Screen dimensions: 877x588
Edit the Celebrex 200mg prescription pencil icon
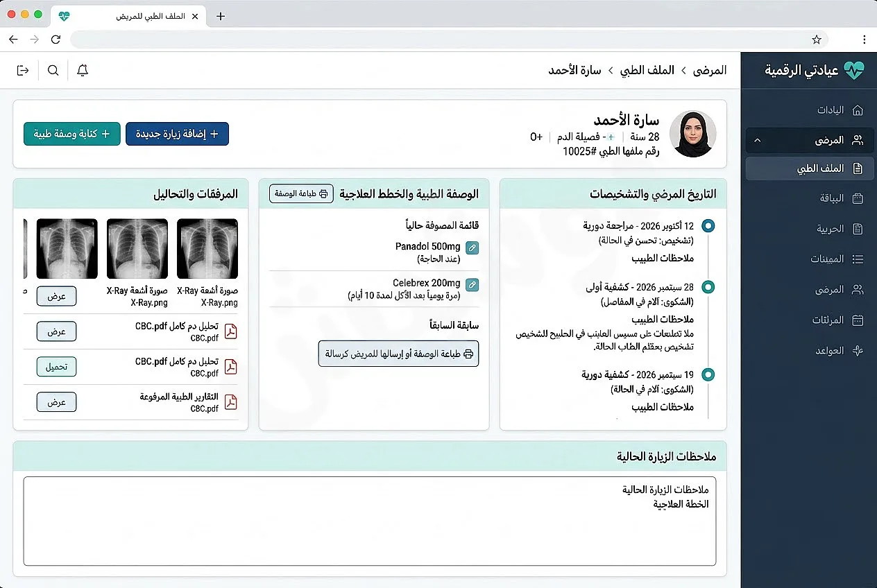pyautogui.click(x=472, y=284)
